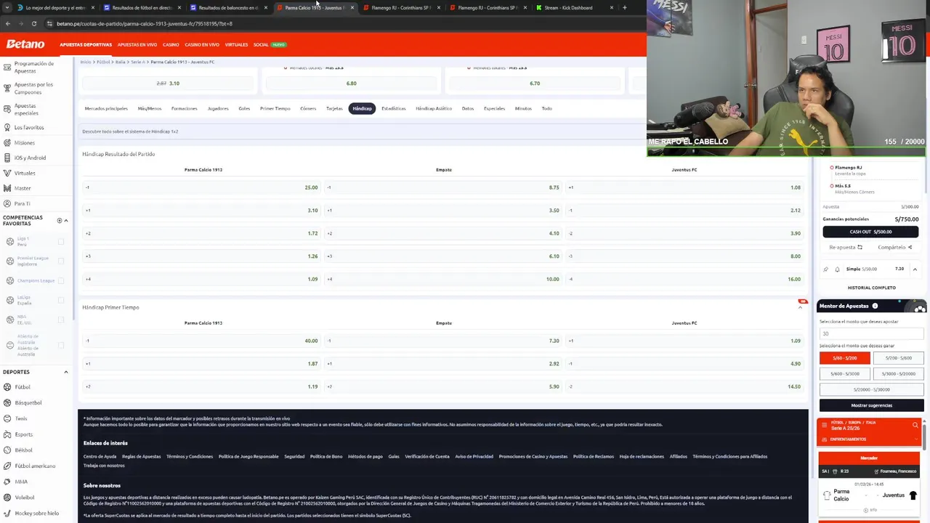930x523 pixels.
Task: Select the Béisbol sport icon
Action: coord(7,450)
